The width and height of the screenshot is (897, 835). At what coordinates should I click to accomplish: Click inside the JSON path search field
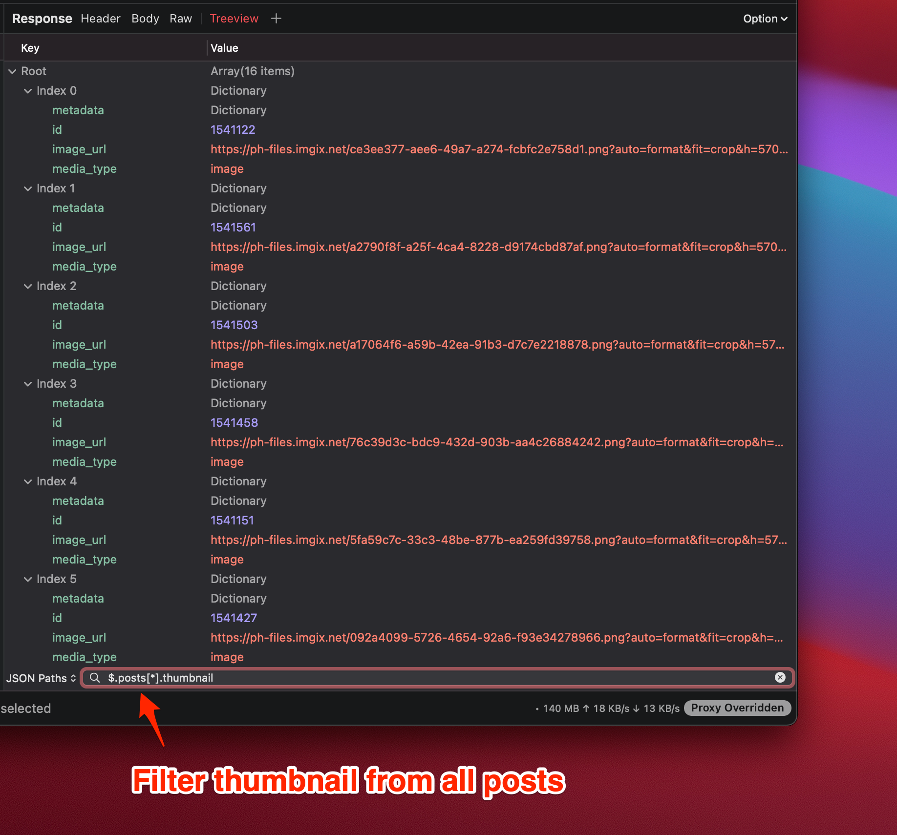(342, 678)
